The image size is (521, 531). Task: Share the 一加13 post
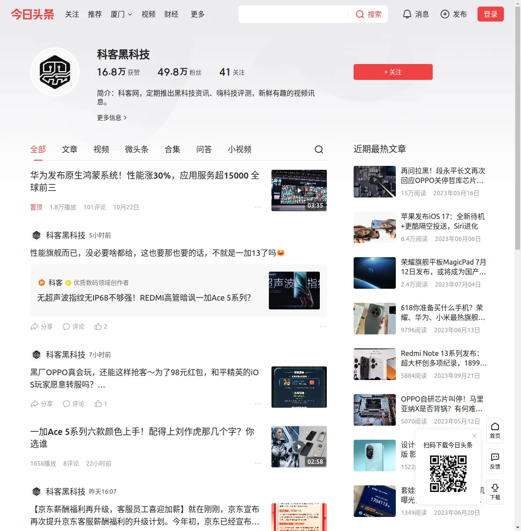42,326
